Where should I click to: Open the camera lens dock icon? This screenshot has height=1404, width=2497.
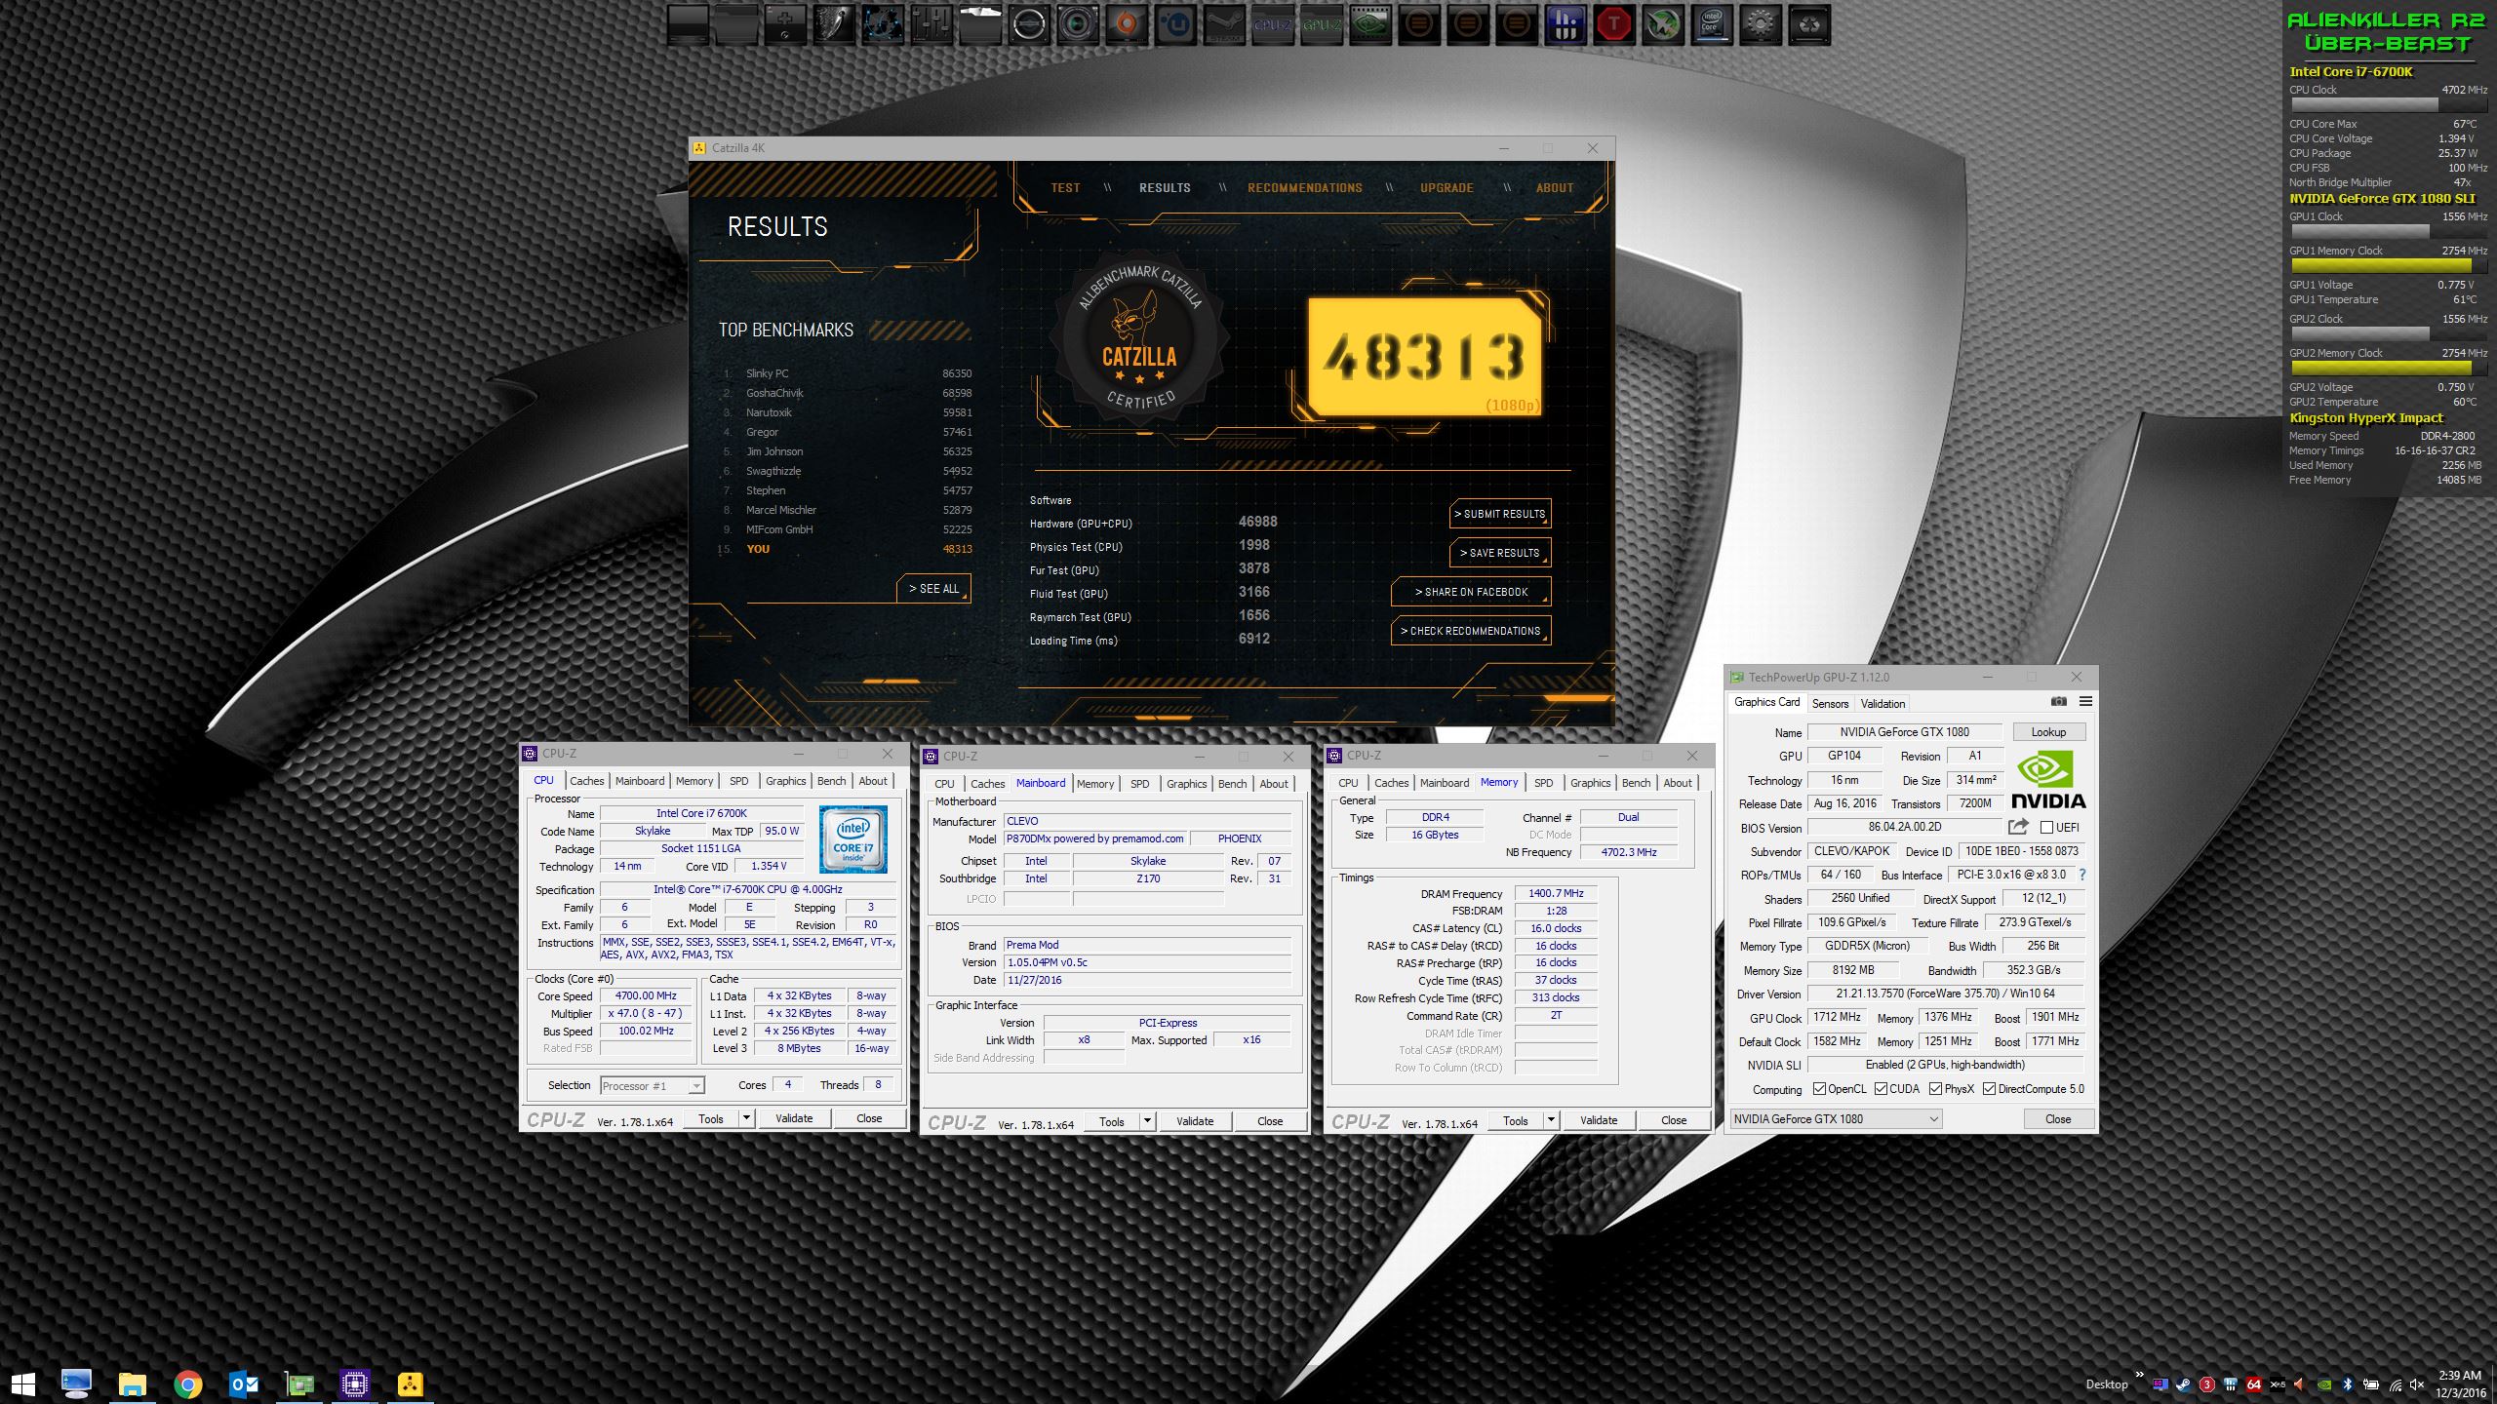(1078, 24)
